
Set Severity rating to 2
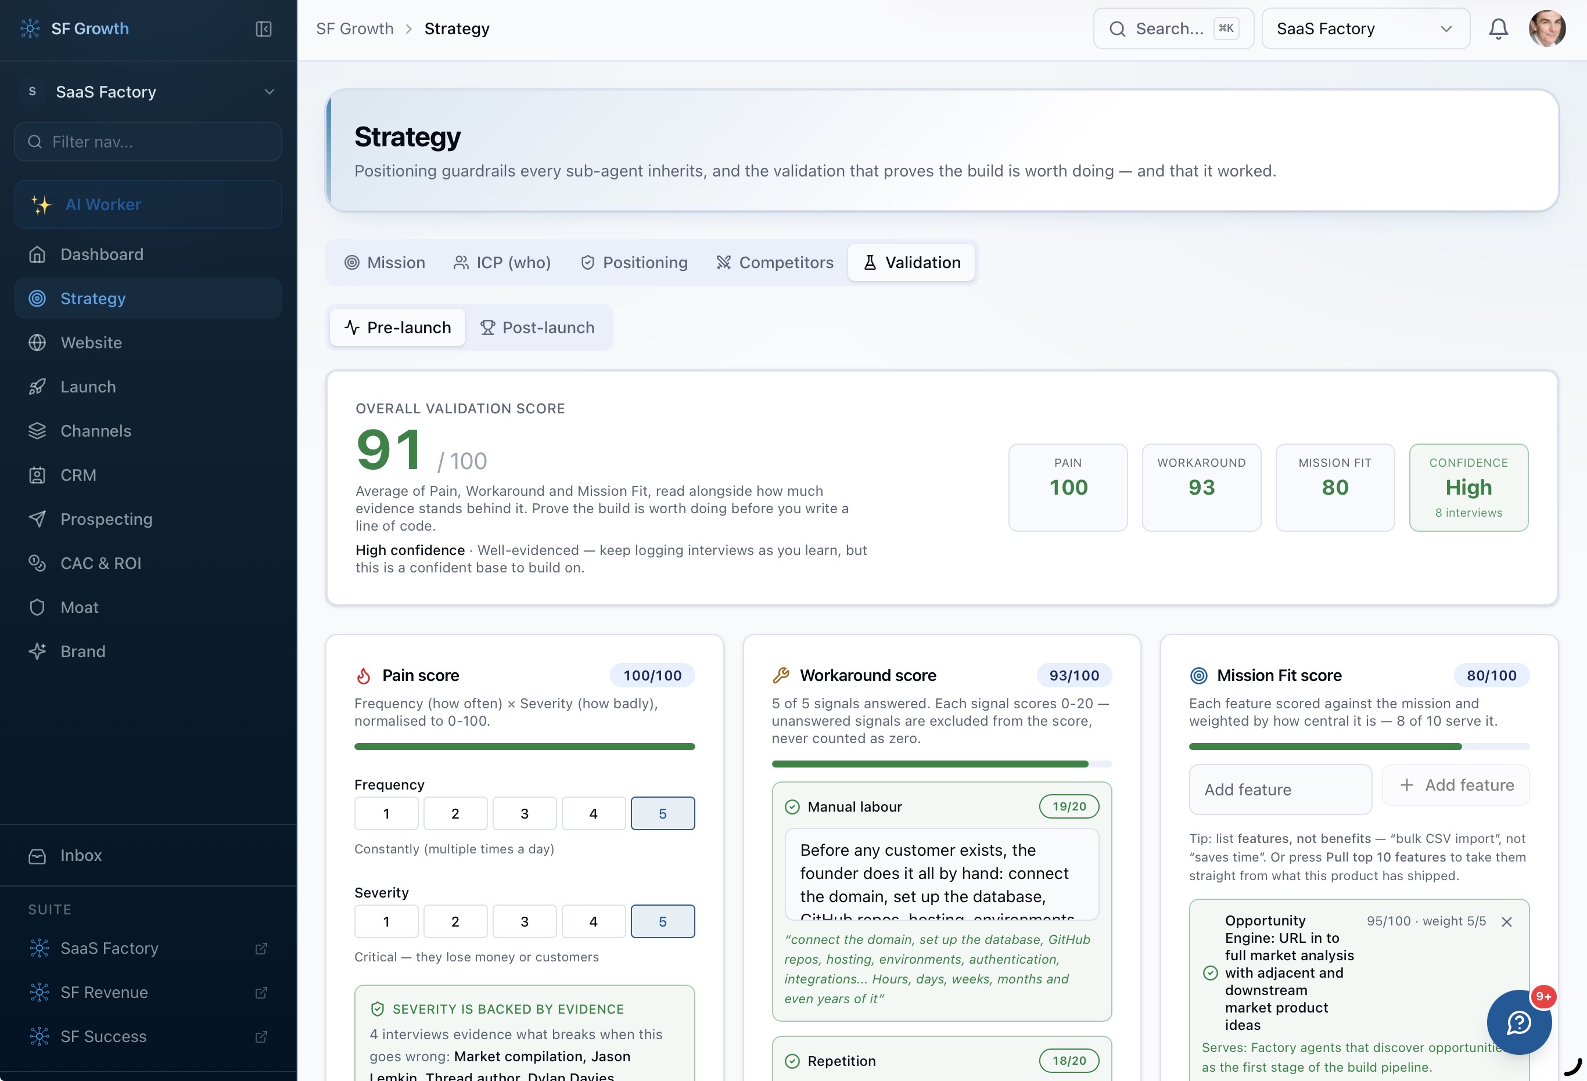click(455, 921)
